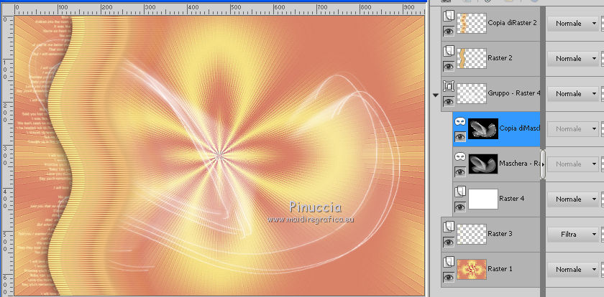Viewport: 604px width, 297px height.
Task: Click the group layer icon of Gruppo - Raster 4
Action: tap(449, 87)
